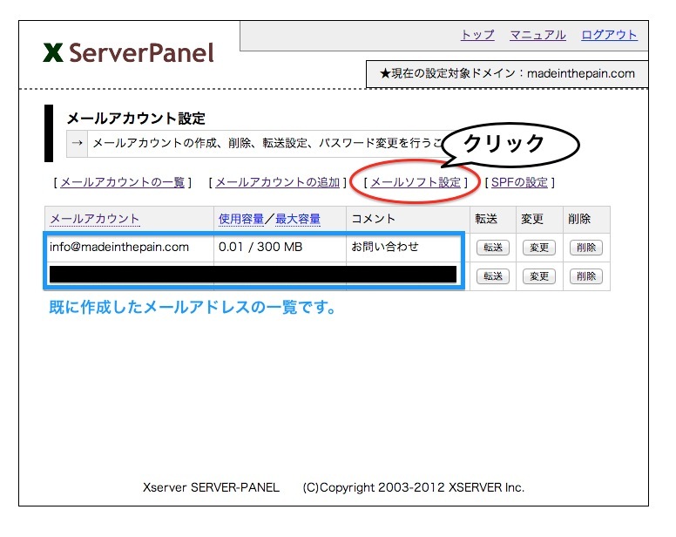
Task: Open the マニュアル link
Action: [537, 35]
